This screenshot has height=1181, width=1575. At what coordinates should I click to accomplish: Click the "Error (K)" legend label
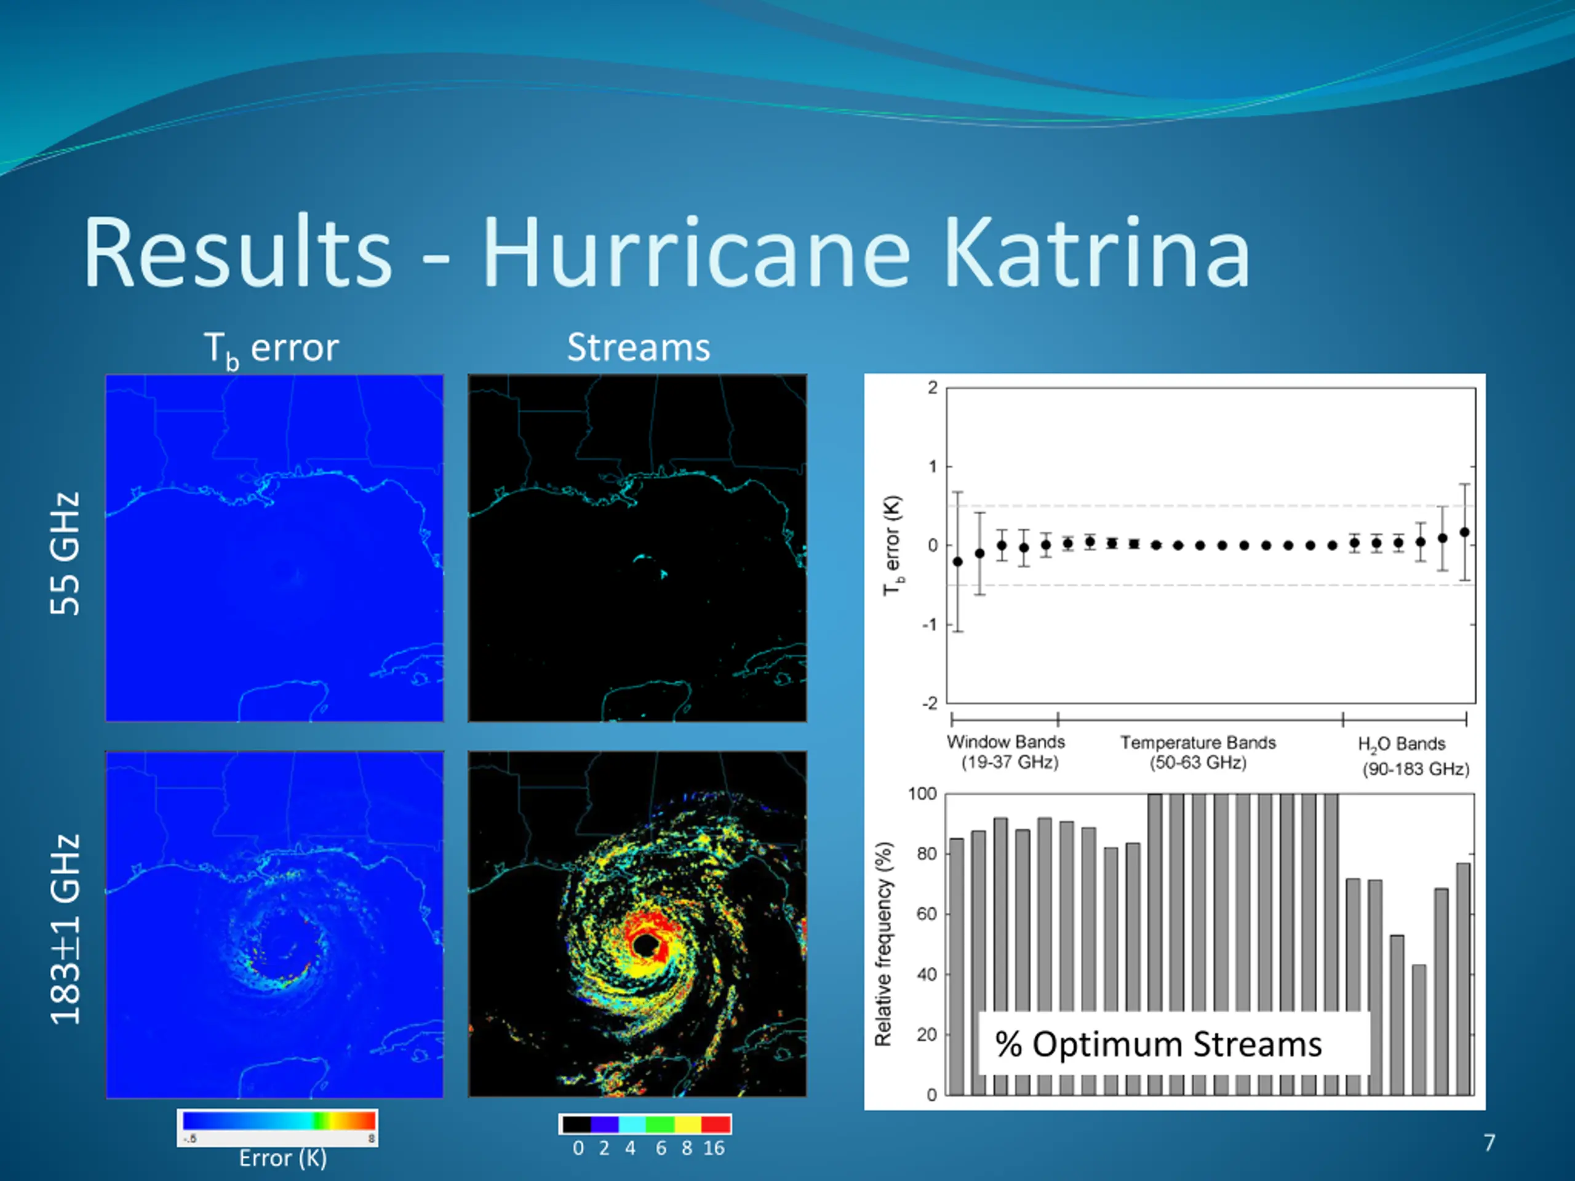[282, 1158]
